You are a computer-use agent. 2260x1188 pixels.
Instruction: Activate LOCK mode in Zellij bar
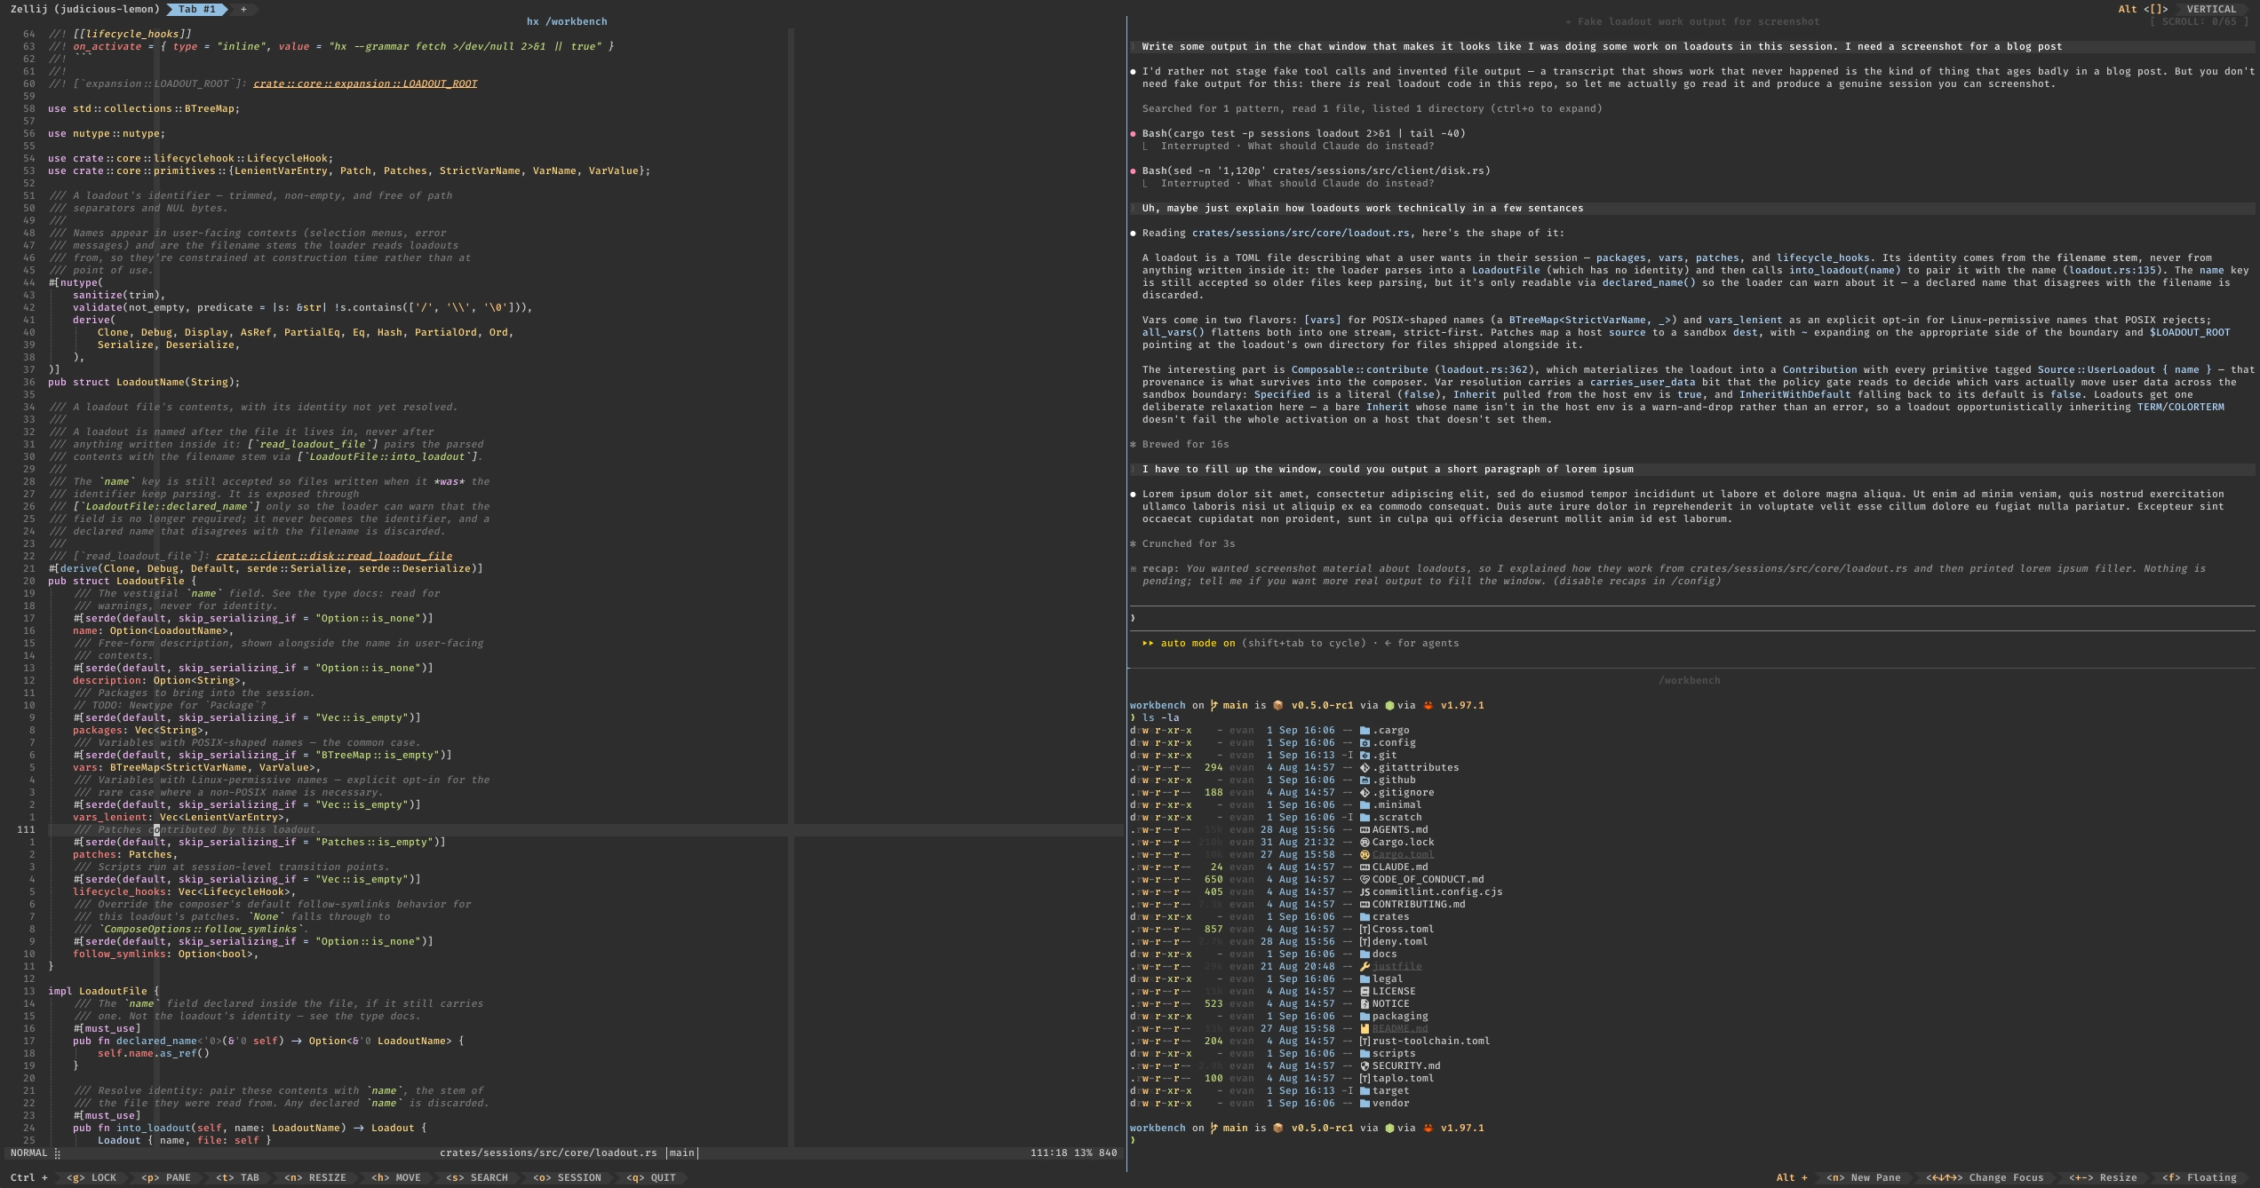[92, 1178]
